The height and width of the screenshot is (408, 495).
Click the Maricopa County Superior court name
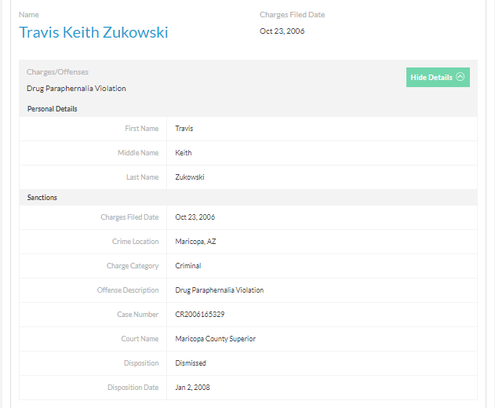(x=216, y=339)
